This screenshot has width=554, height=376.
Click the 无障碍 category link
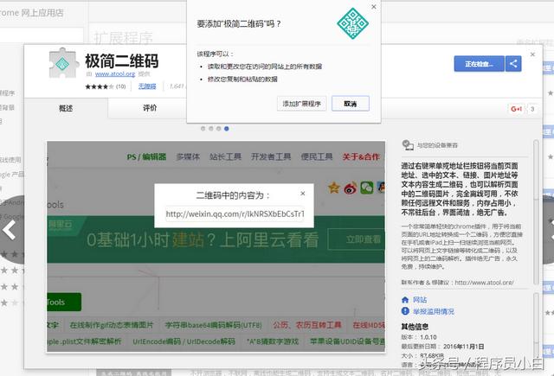pyautogui.click(x=147, y=86)
